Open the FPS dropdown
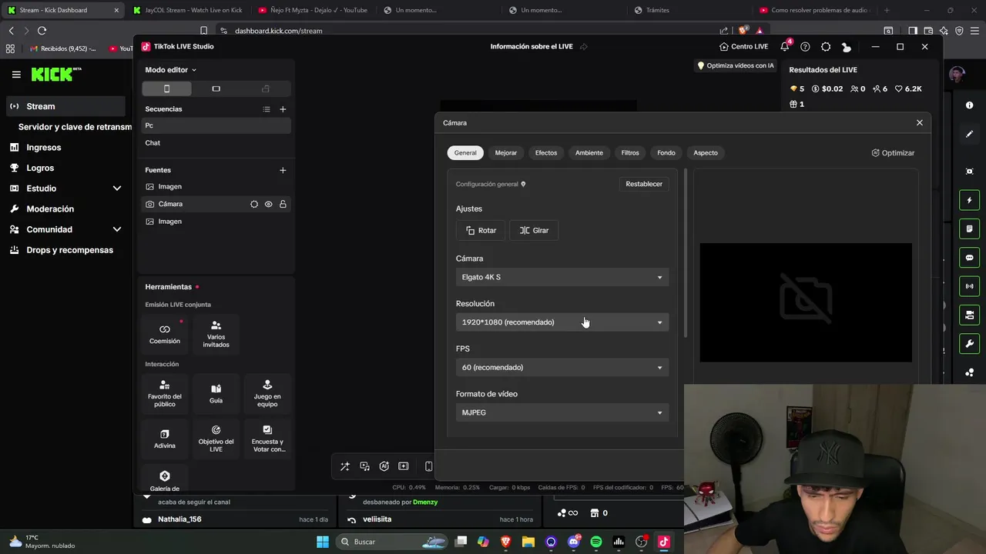 pos(562,367)
